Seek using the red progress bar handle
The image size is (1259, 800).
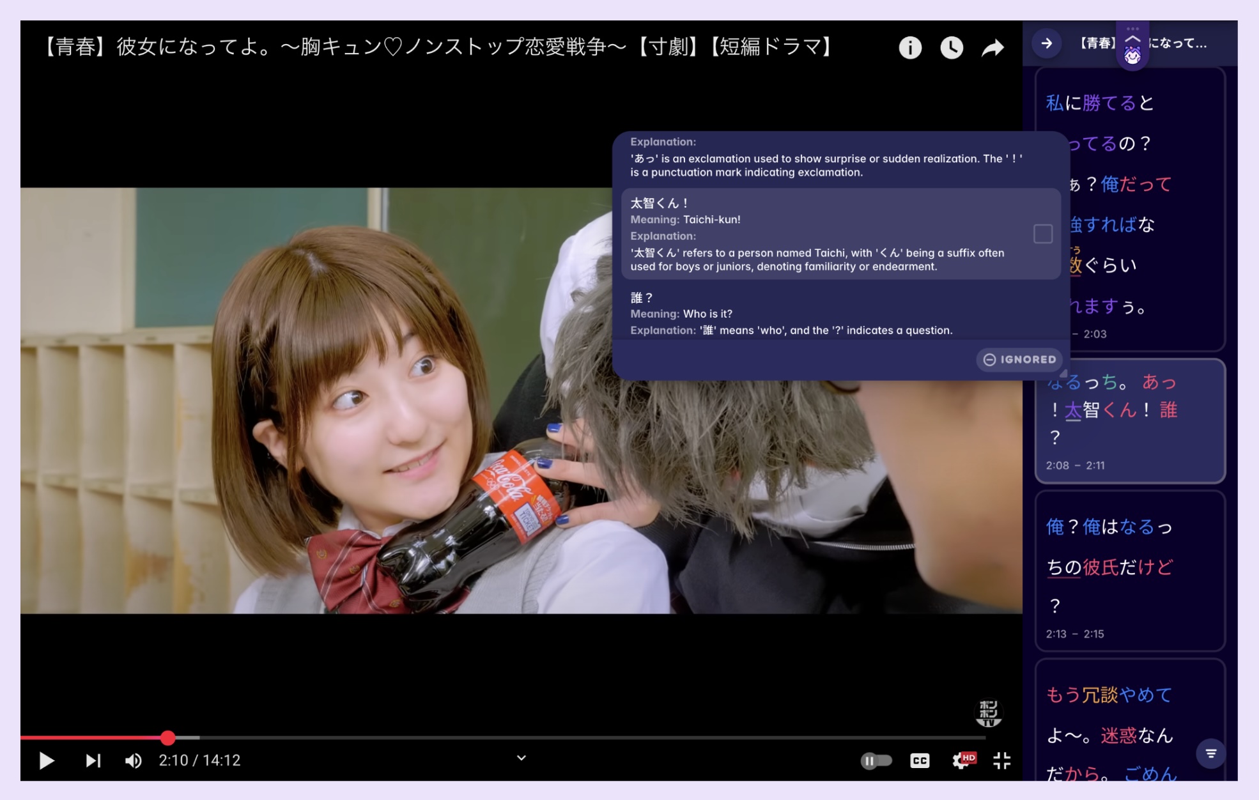point(168,738)
